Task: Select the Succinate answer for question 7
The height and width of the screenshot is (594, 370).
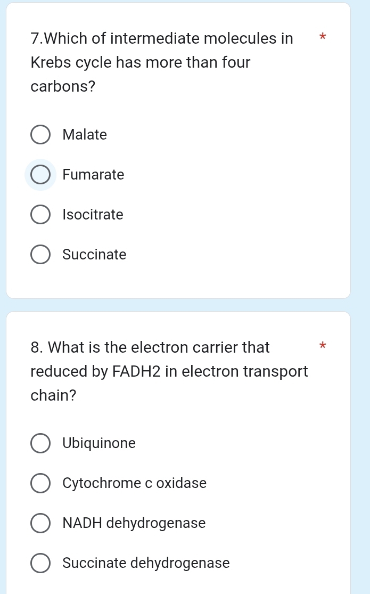Action: pyautogui.click(x=40, y=254)
